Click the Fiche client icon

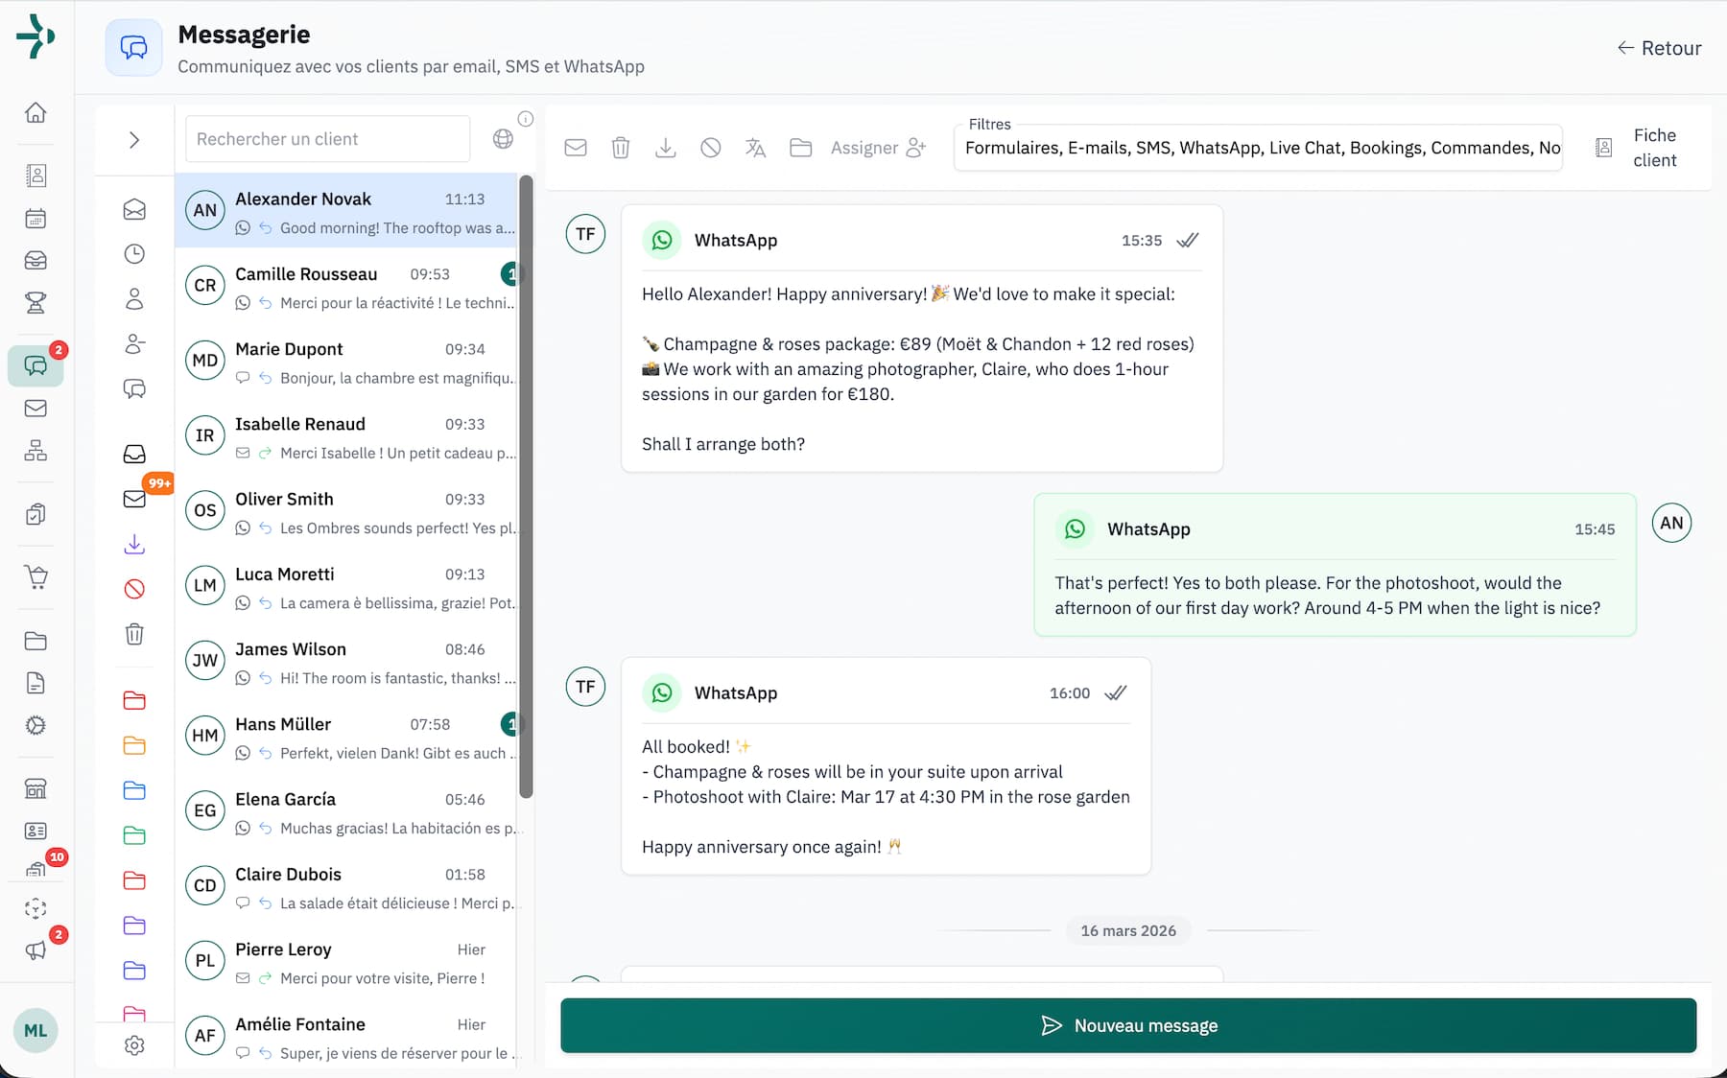pyautogui.click(x=1603, y=147)
